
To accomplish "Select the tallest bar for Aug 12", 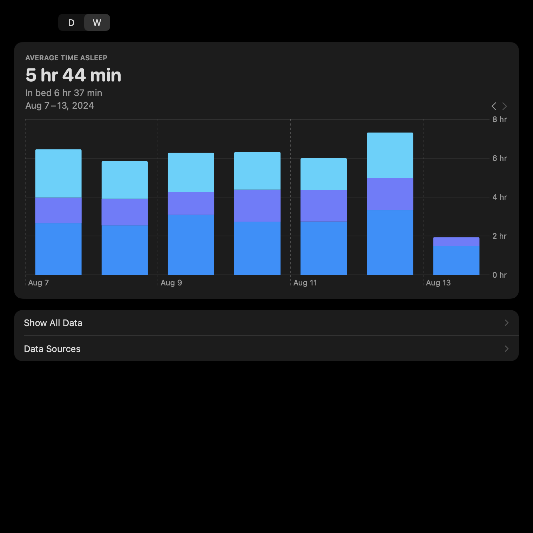I will [x=390, y=204].
